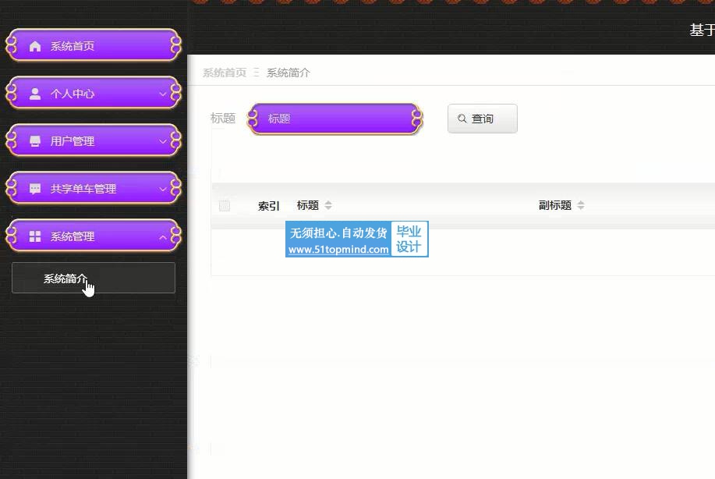Open the www.51topmind.com watermark link
Viewport: 715px width, 479px height.
tap(338, 250)
